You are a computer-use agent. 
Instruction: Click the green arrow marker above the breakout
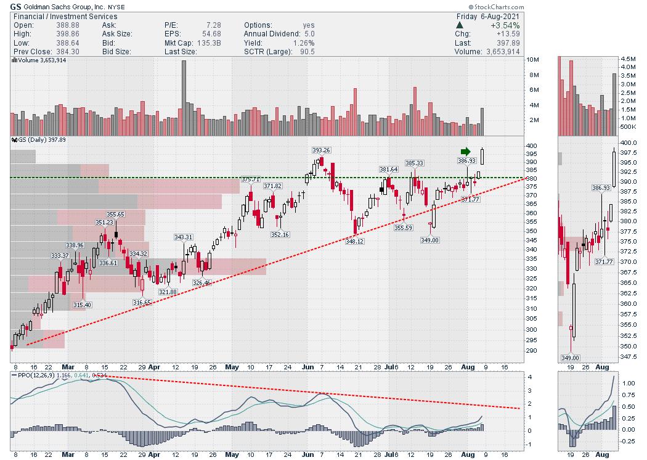tap(466, 151)
